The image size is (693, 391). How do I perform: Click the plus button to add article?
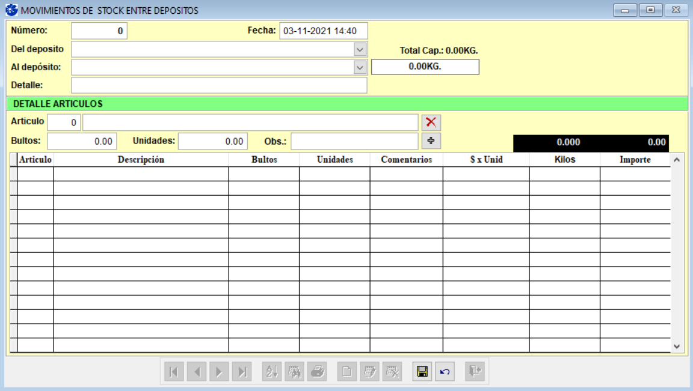coord(431,141)
